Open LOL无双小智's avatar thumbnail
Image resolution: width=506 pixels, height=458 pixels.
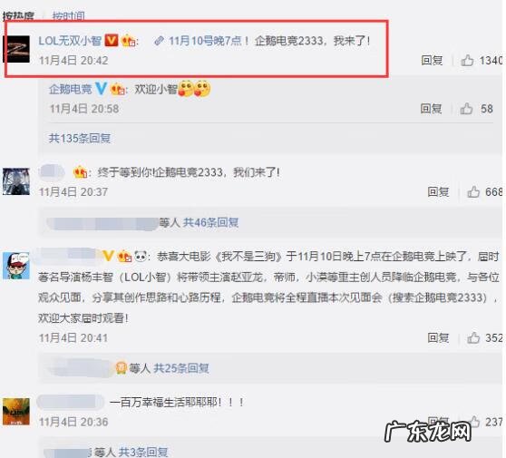pyautogui.click(x=16, y=49)
